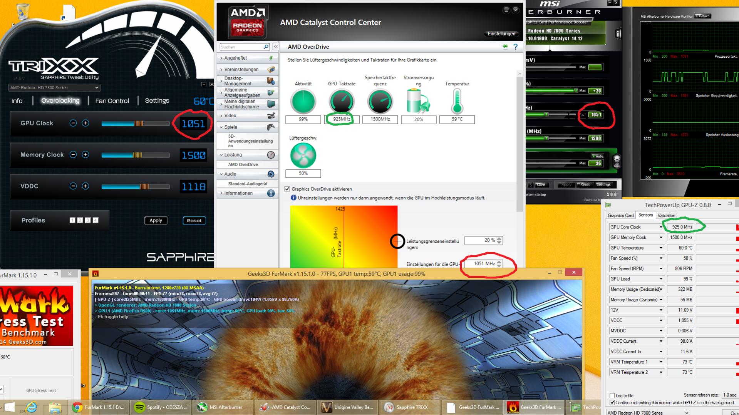Adjust GPU Clock slider in TRIXX
Viewport: 739px width, 415px height.
tap(136, 123)
